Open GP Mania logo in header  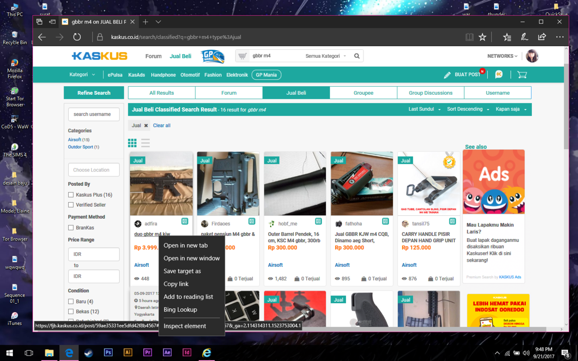pyautogui.click(x=212, y=56)
